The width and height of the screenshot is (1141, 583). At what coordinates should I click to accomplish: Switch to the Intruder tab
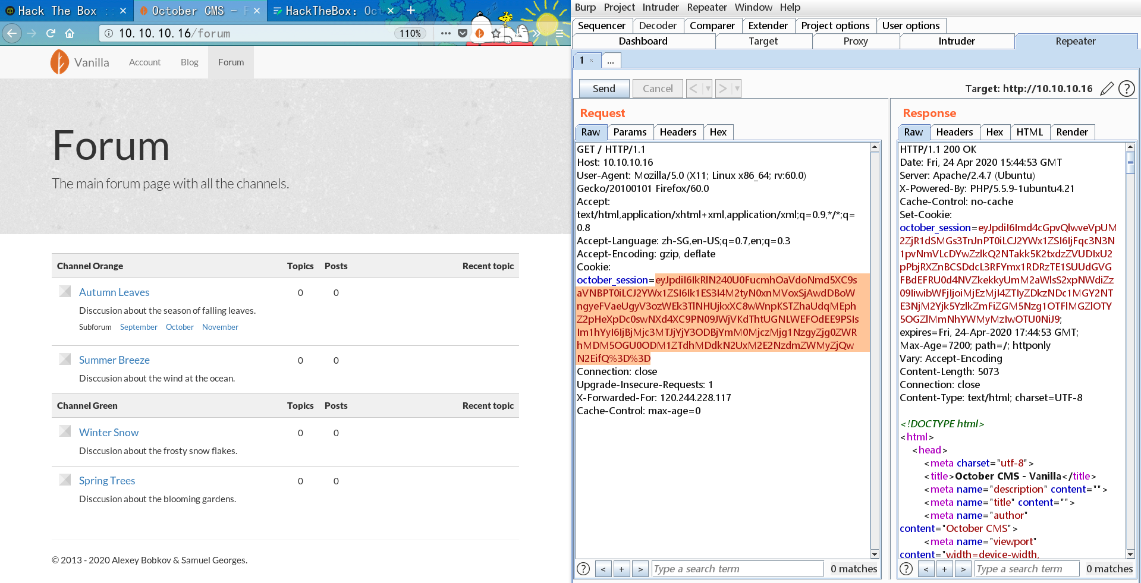coord(957,41)
